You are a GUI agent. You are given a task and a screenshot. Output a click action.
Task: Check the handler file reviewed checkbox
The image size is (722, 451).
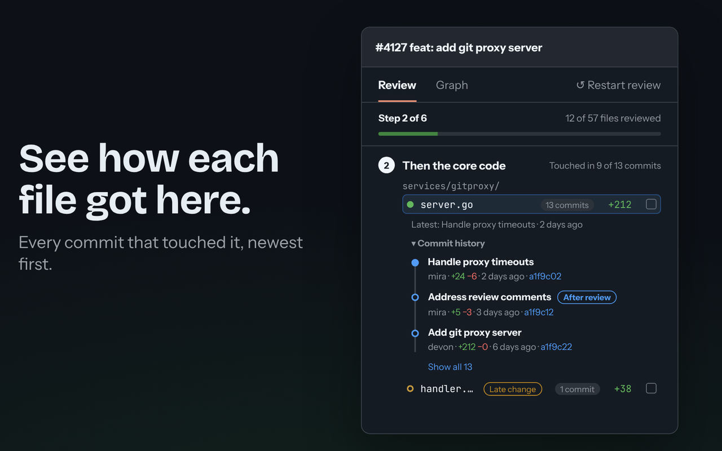tap(651, 388)
